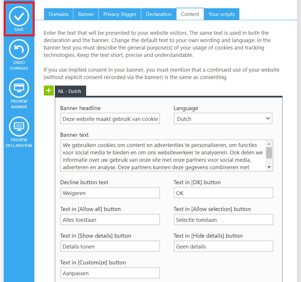Click the Save checkmark icon
The image size is (301, 282).
point(19,17)
